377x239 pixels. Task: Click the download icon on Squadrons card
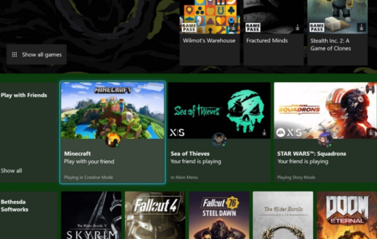tap(371, 132)
